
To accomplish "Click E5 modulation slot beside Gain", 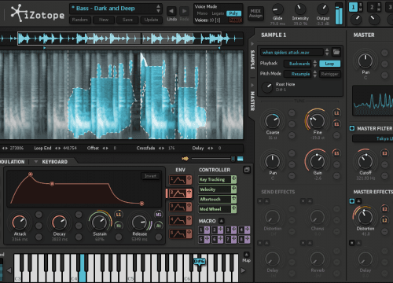I will pyautogui.click(x=336, y=153).
